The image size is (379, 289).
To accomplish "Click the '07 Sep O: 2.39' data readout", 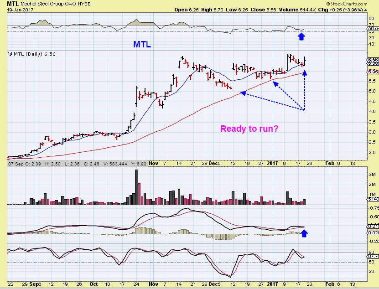I will coord(25,164).
